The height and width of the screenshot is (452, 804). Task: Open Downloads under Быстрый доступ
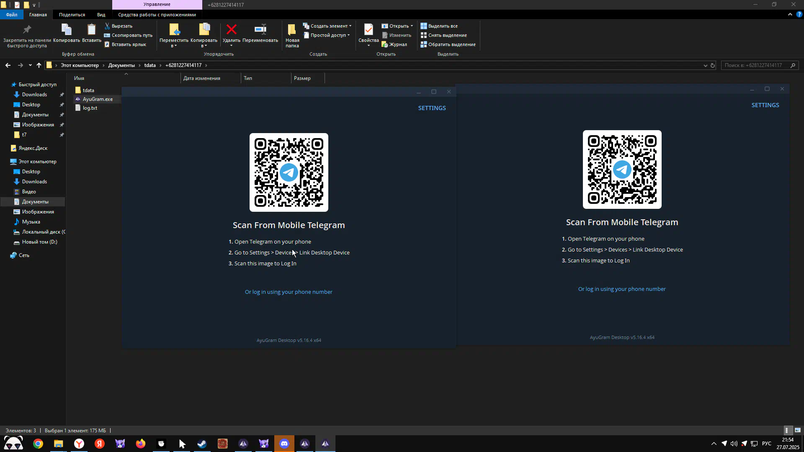pos(34,95)
